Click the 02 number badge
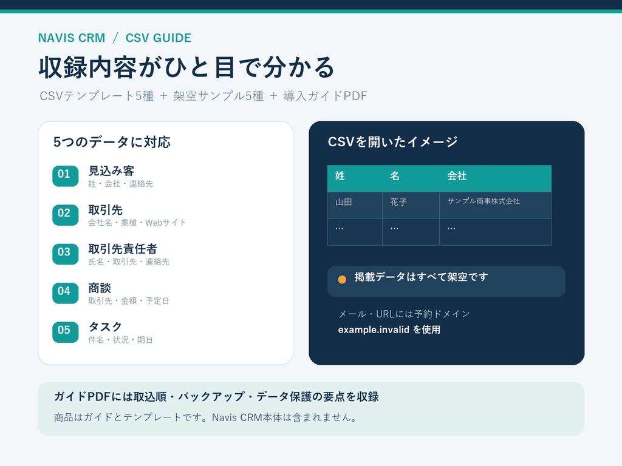The height and width of the screenshot is (466, 622). (66, 215)
